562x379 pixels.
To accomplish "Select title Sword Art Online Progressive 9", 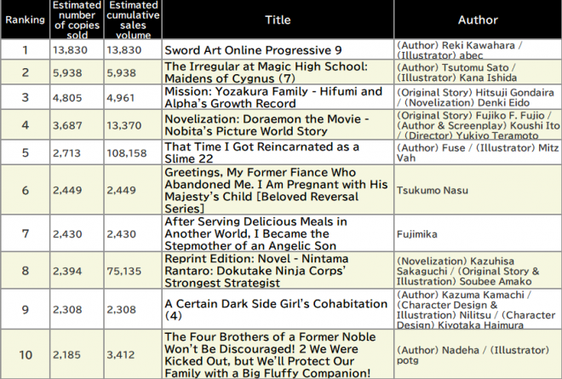I will coord(253,50).
